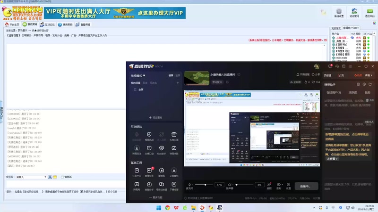Image resolution: width=378 pixels, height=212 pixels.
Task: Adjust microphone volume slider
Action: tap(204, 185)
